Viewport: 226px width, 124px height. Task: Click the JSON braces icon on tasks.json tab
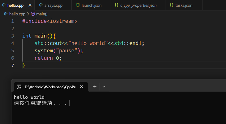(172, 5)
